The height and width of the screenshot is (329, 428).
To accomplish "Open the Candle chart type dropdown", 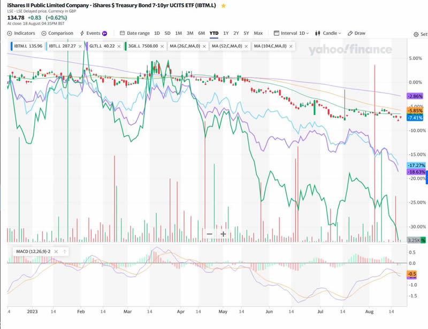I will [x=332, y=33].
